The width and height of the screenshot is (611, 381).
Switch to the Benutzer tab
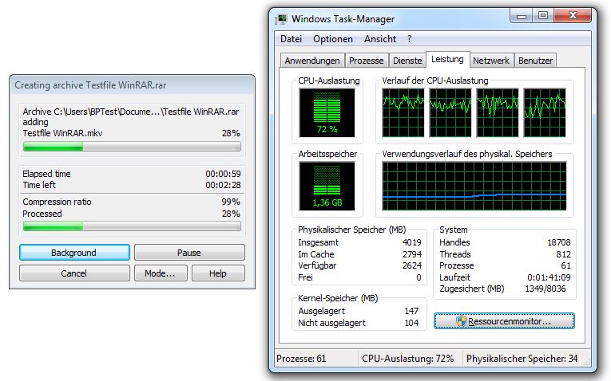tap(535, 61)
